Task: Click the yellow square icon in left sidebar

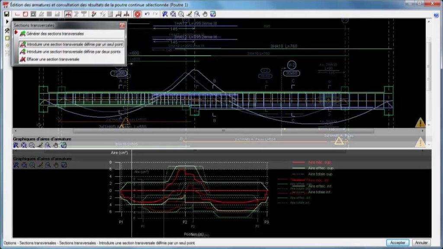Action: (7, 38)
